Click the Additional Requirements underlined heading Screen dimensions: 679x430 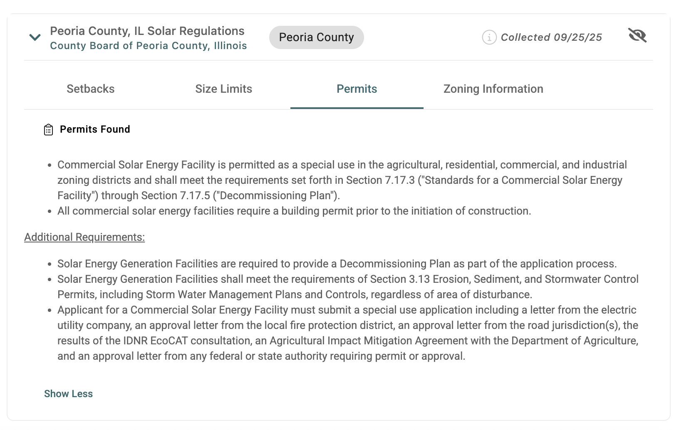84,237
